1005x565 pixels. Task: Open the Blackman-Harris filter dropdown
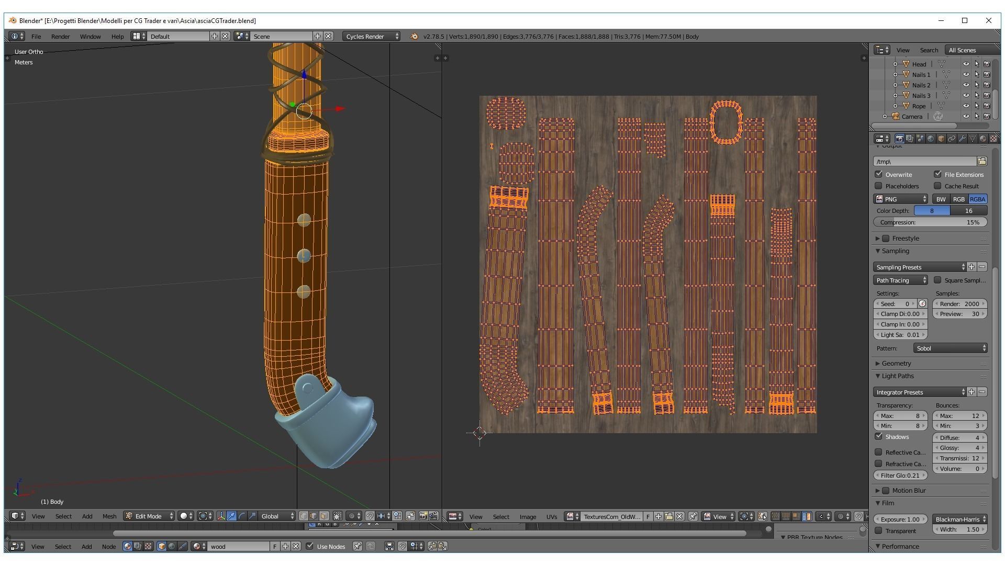pyautogui.click(x=960, y=519)
